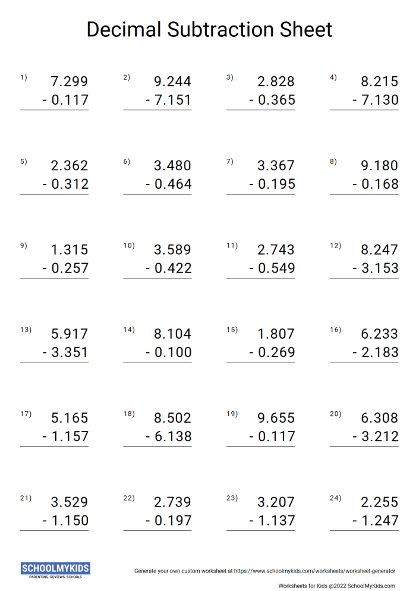The height and width of the screenshot is (591, 416).
Task: Click the number 6.233 in problem 16
Action: point(379,334)
